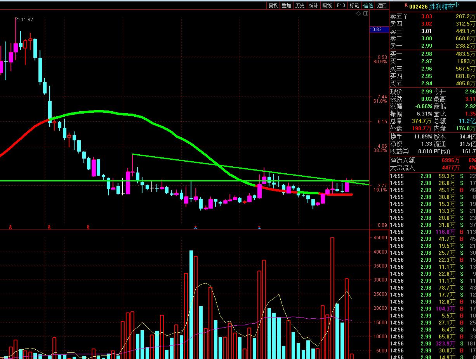Screen dimensions: 476x359
Task: Click 返回 to go back
Action: [382, 5]
